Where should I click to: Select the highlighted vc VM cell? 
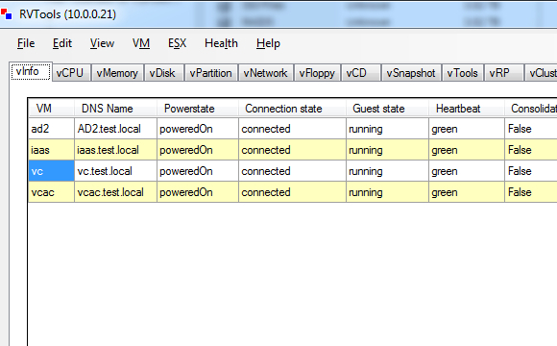(51, 171)
